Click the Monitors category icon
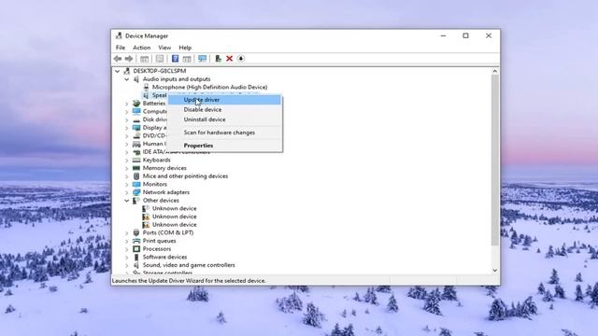 click(136, 184)
